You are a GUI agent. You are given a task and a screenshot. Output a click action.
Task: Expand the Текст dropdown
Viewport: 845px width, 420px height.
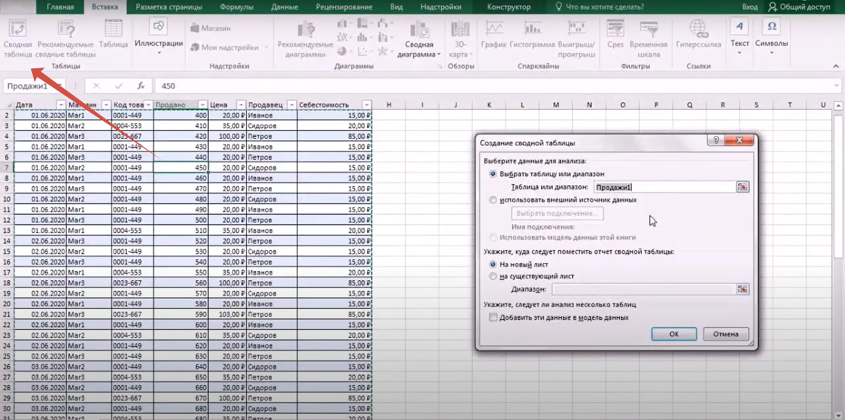pos(739,37)
